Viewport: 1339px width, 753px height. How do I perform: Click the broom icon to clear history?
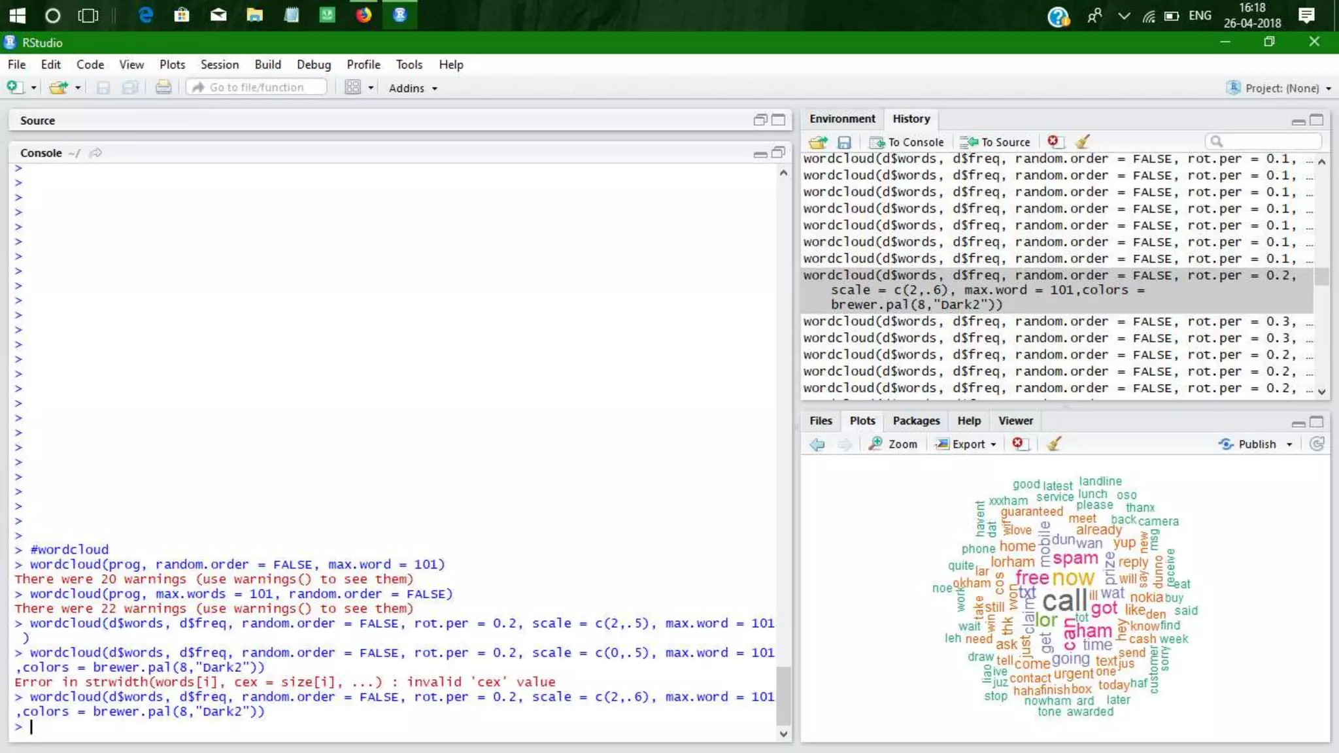pos(1082,142)
